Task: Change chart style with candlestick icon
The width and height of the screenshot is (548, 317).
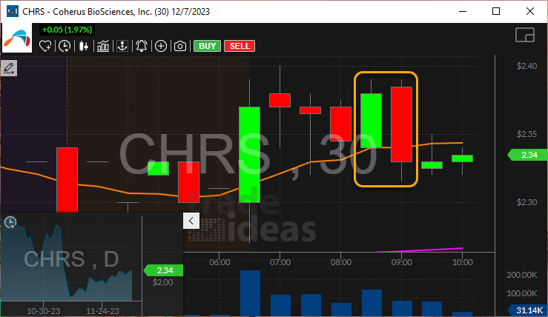Action: [84, 46]
